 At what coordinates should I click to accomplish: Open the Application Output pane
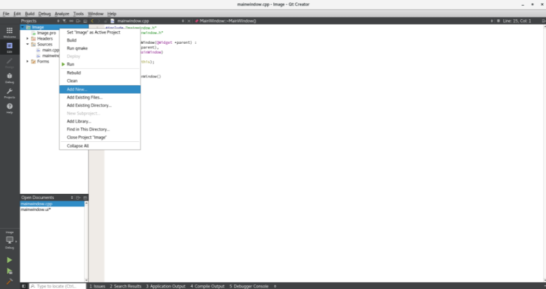[x=165, y=286]
